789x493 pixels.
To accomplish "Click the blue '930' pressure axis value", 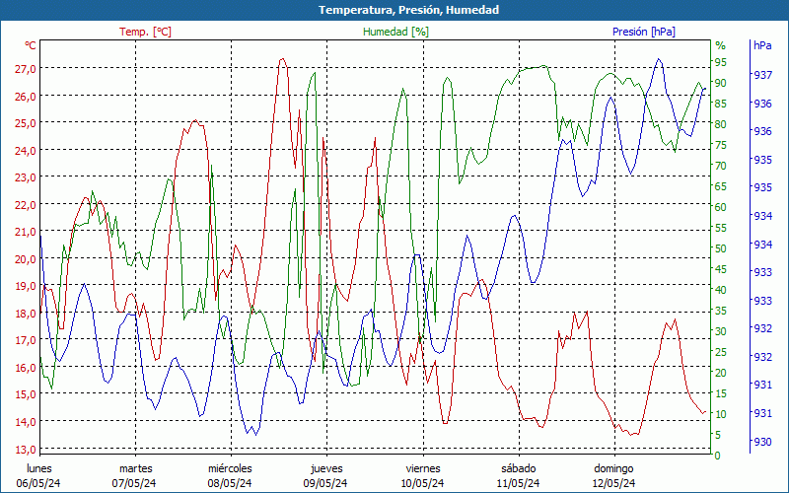I will [762, 442].
